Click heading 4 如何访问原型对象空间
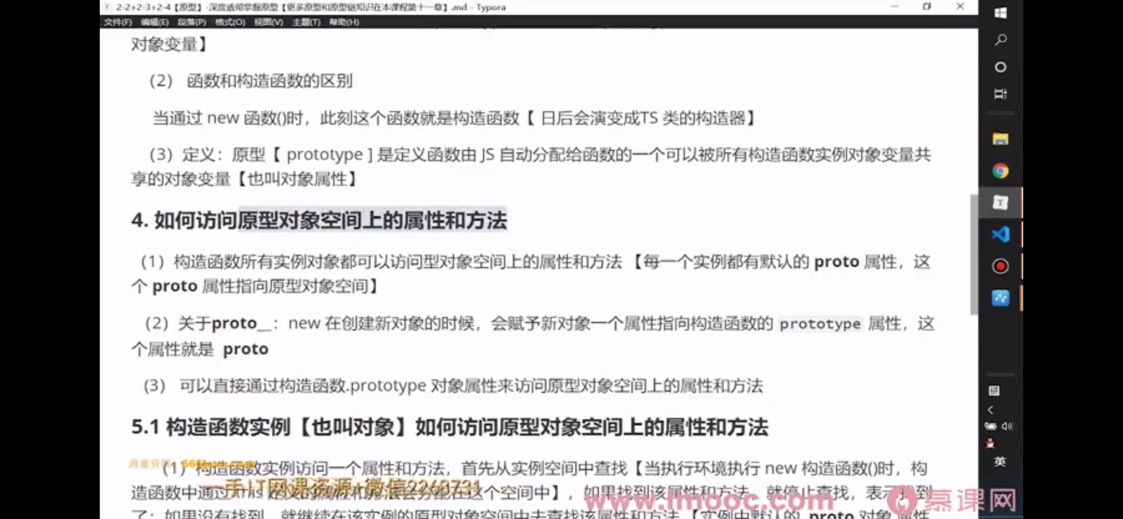Image resolution: width=1123 pixels, height=519 pixels. point(319,220)
